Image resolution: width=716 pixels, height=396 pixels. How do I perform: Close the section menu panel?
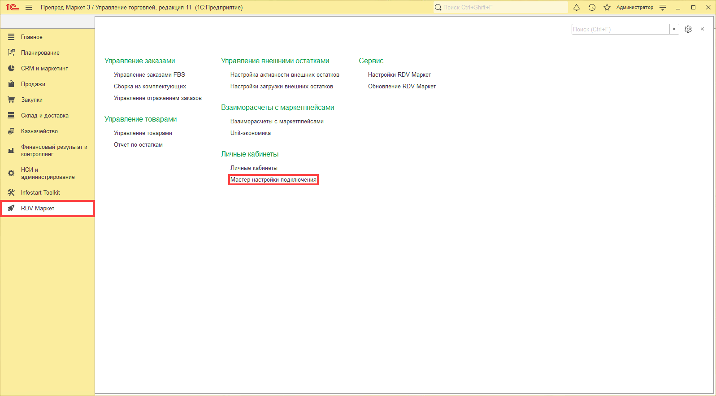(x=702, y=29)
